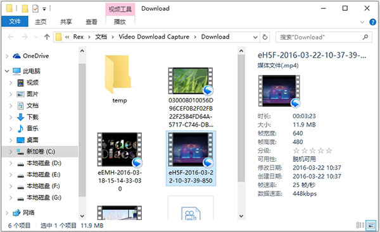Click Download in the breadcrumb path
The height and width of the screenshot is (232, 380).
coord(215,37)
